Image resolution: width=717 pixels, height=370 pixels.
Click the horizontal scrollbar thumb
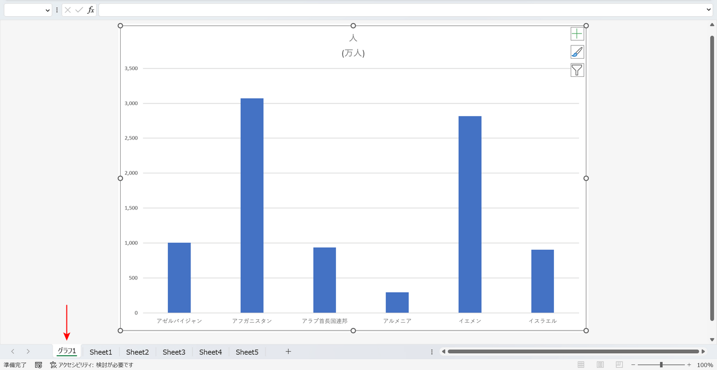(x=573, y=352)
